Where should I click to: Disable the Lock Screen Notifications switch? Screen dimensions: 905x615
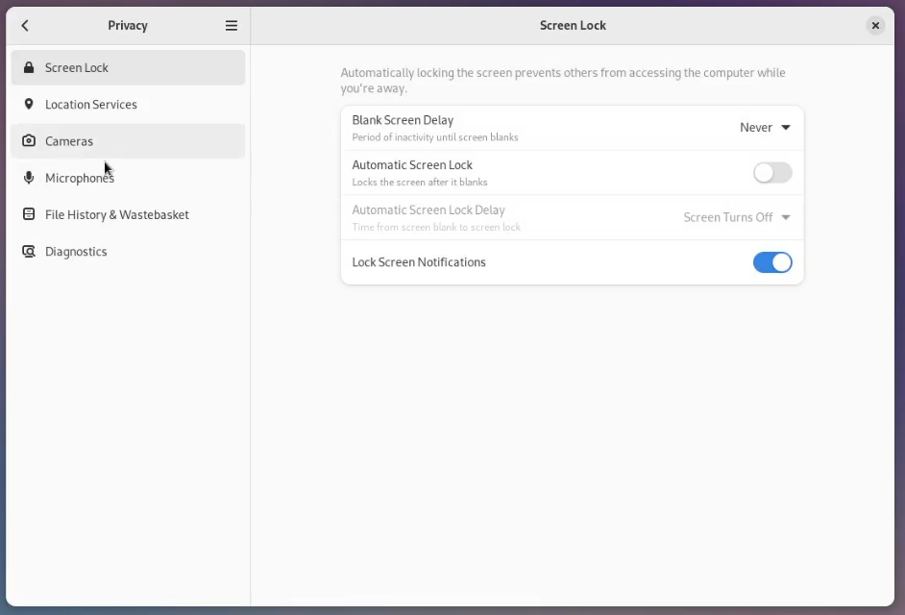(x=772, y=262)
